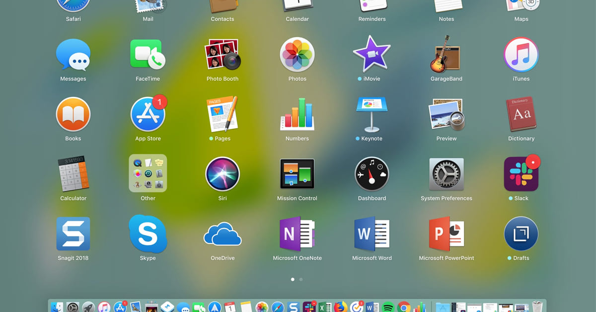Open the Dictionary app
The height and width of the screenshot is (312, 596).
click(521, 114)
